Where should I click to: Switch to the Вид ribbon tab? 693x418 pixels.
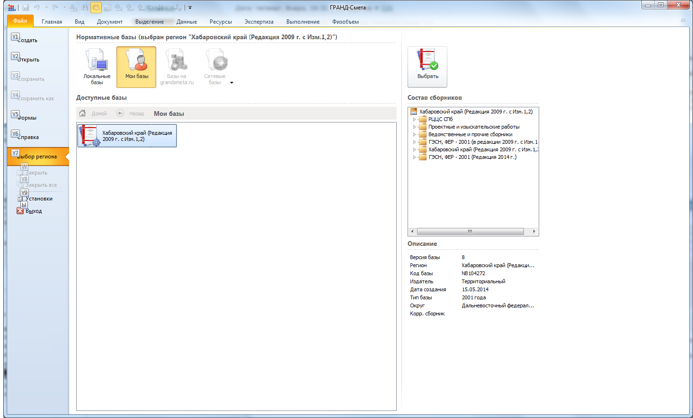coord(80,22)
